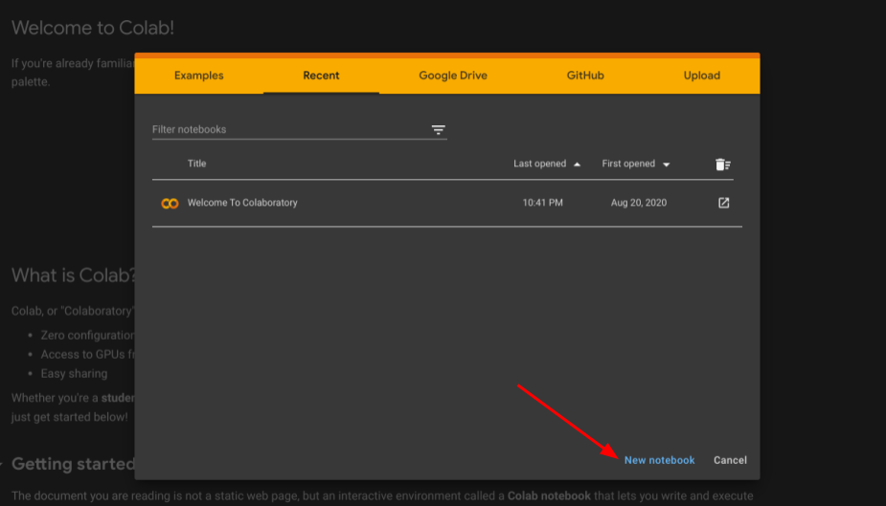Click the Access to GPUs bullet text
This screenshot has height=506, width=886.
pyautogui.click(x=87, y=354)
